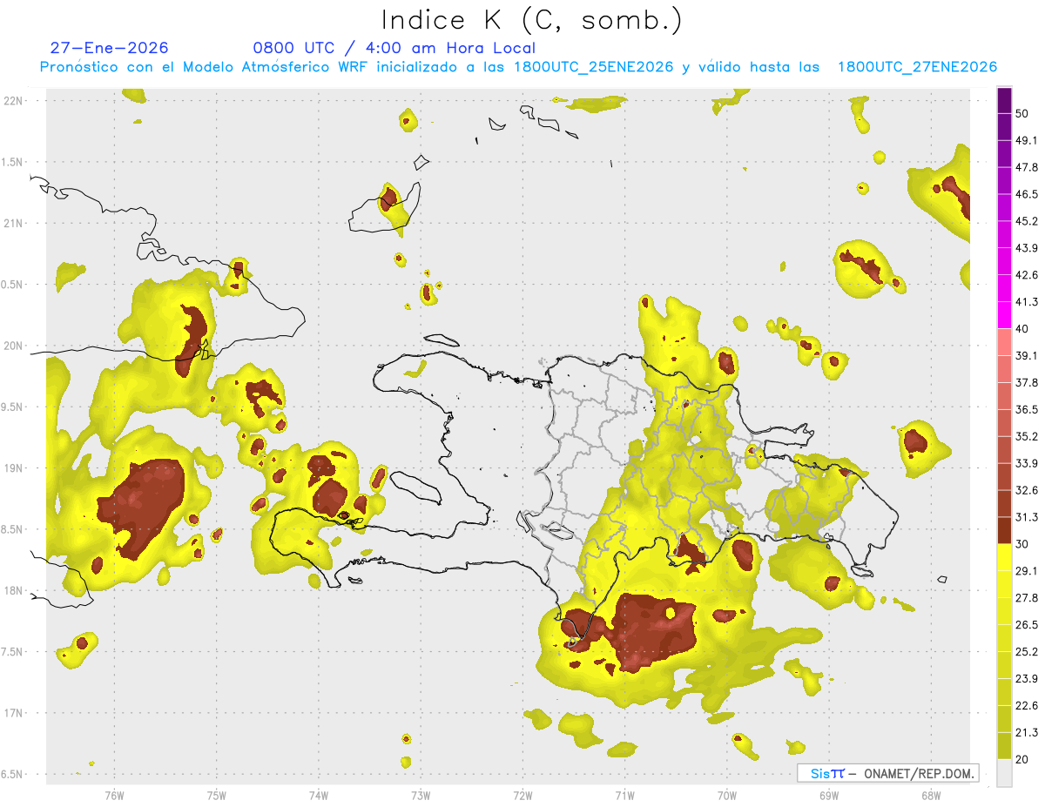Click the colorbar value '27.8'
Image resolution: width=1045 pixels, height=807 pixels.
click(1027, 598)
